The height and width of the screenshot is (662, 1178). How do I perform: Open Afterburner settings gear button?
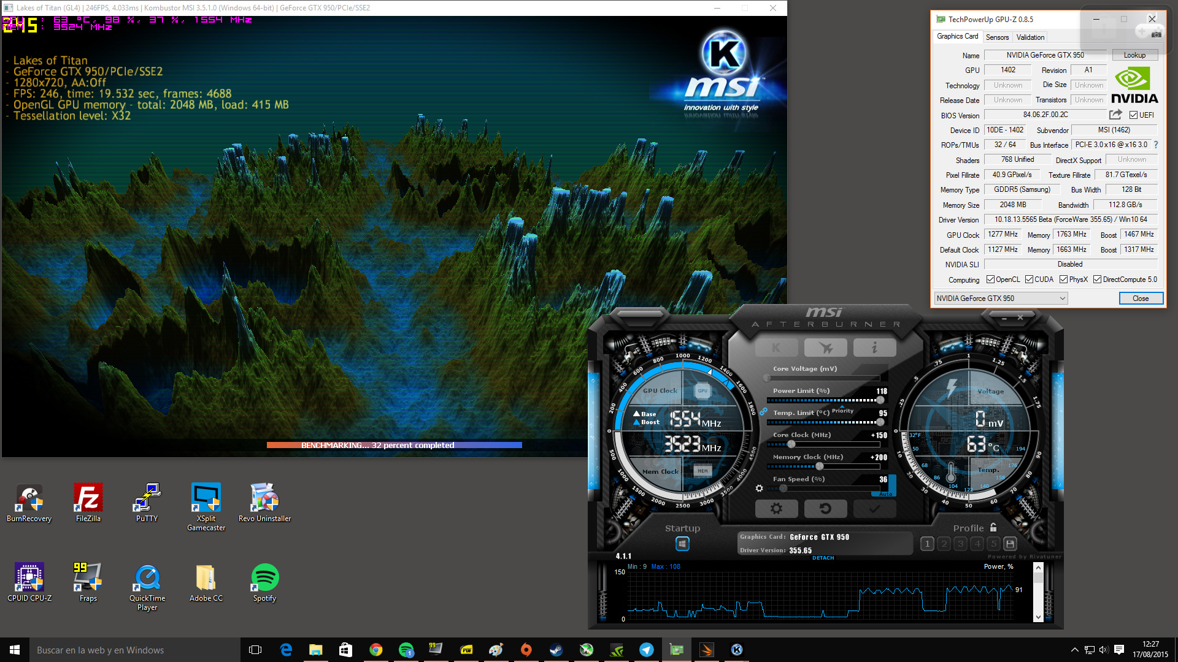[776, 508]
